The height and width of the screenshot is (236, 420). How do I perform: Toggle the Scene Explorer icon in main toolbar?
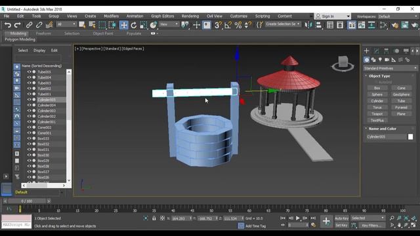tap(330, 25)
